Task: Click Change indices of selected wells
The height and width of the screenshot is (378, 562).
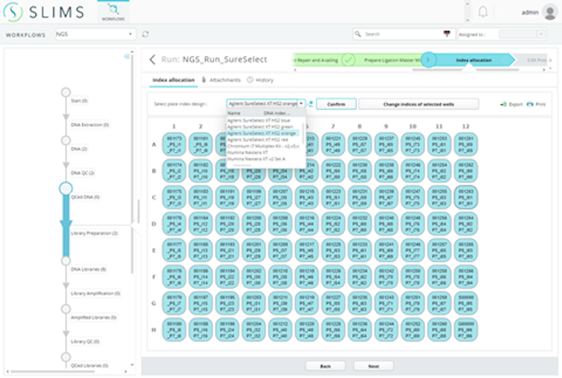Action: pos(418,104)
